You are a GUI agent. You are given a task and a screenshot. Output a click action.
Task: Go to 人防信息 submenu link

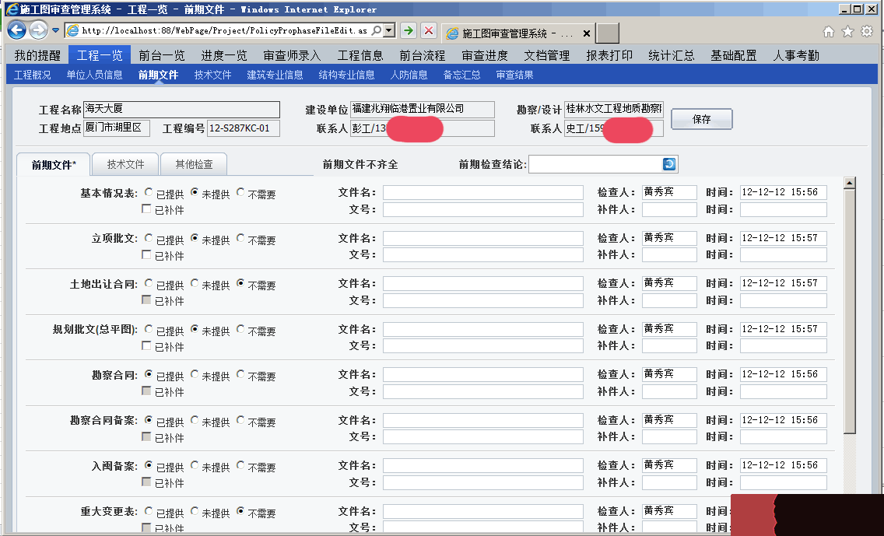click(409, 75)
